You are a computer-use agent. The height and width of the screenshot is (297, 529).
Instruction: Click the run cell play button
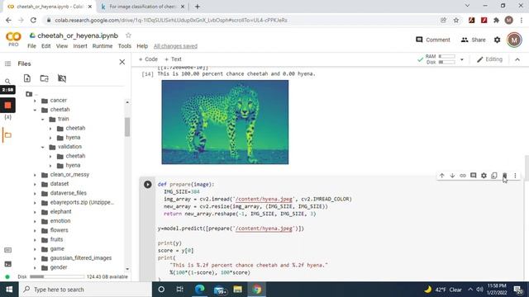click(x=147, y=185)
